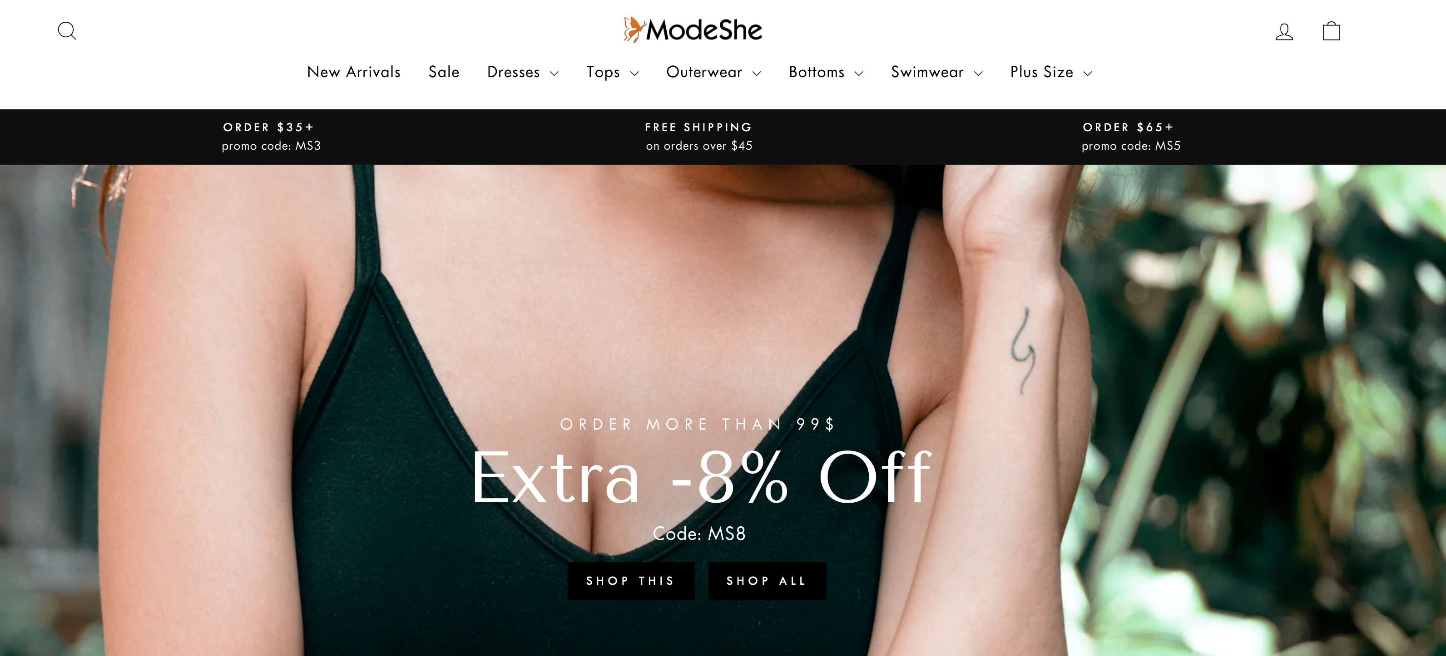Click the ORDER $65+ promo MS5 banner
This screenshot has height=656, width=1446.
pyautogui.click(x=1130, y=137)
